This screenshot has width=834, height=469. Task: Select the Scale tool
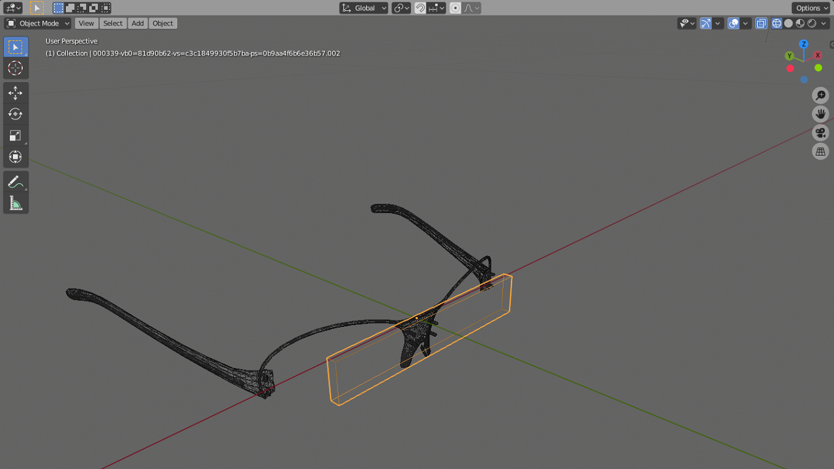pos(16,135)
